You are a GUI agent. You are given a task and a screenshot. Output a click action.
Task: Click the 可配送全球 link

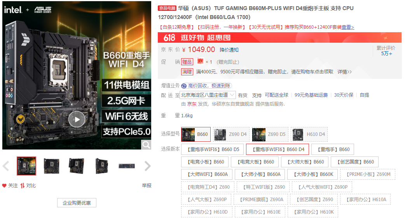point(276,95)
